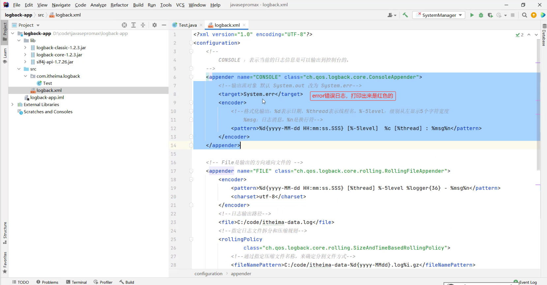Click locate target icon in Project panel
Image resolution: width=547 pixels, height=285 pixels.
coord(124,25)
